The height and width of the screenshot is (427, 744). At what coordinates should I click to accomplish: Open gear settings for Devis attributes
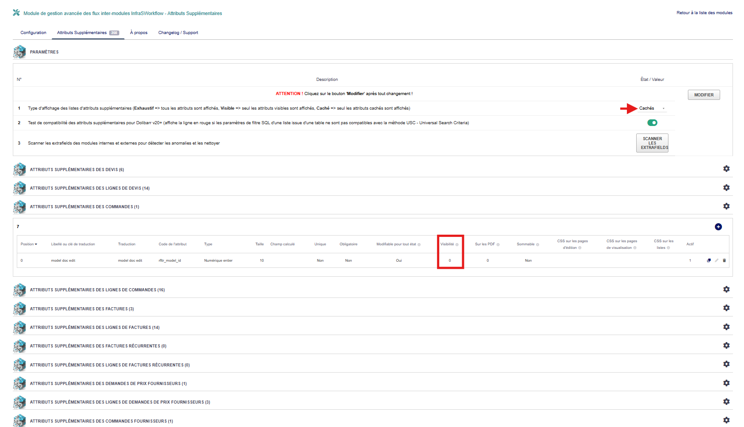726,169
